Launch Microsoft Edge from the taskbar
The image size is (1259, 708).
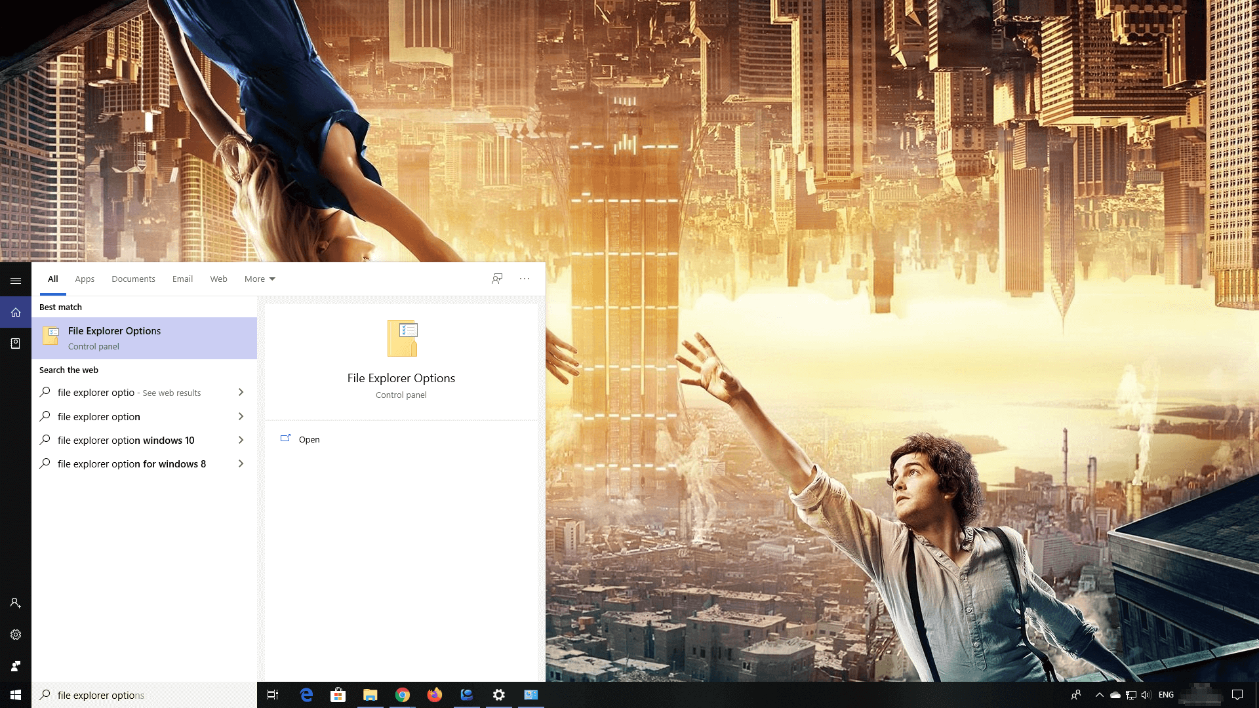[306, 695]
